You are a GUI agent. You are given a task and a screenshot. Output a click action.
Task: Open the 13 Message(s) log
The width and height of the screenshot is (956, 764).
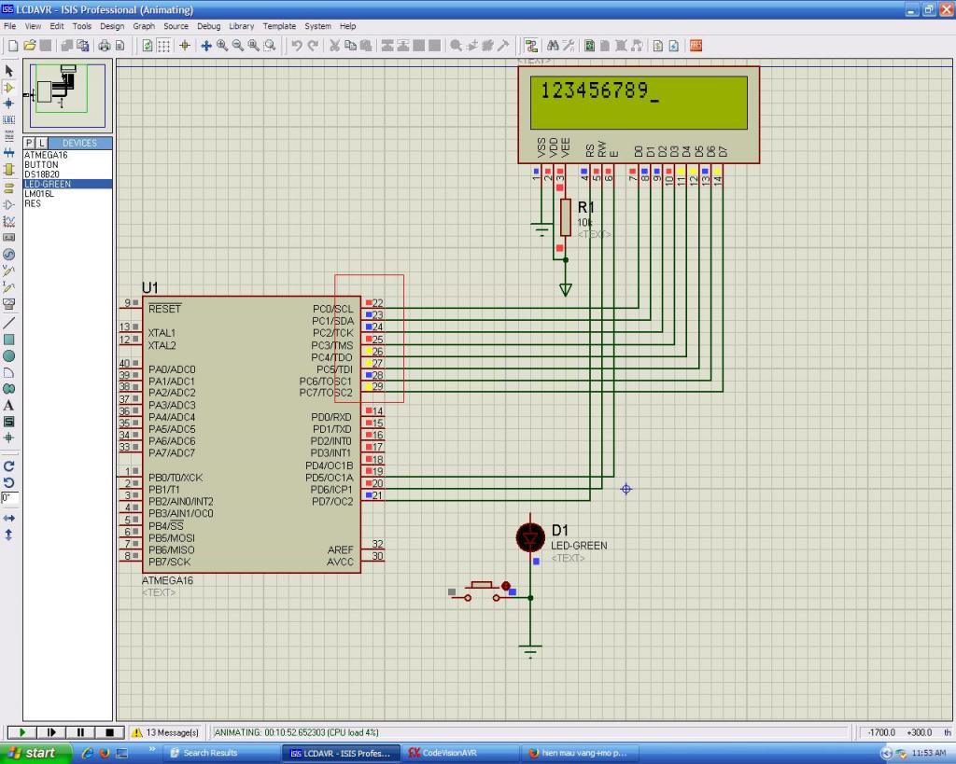pos(166,732)
